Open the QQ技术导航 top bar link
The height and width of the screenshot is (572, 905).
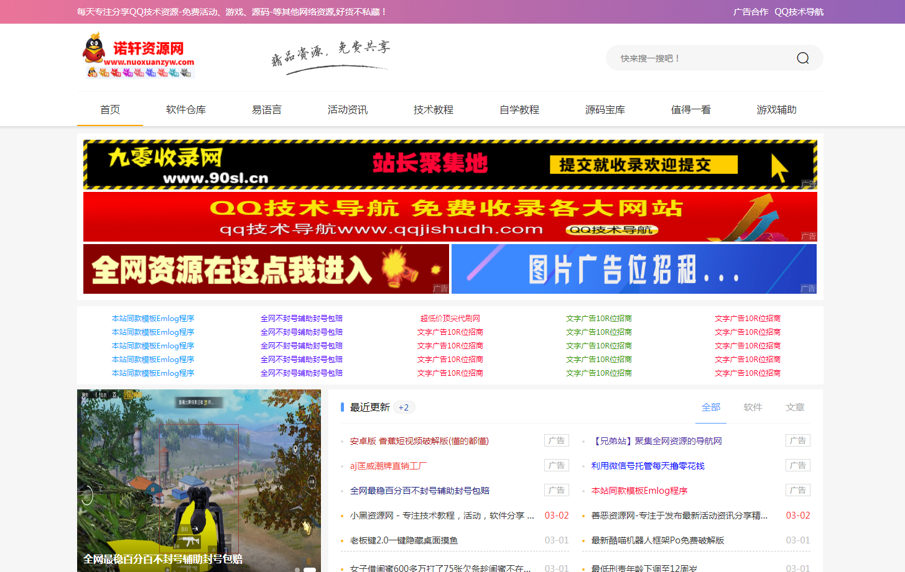pyautogui.click(x=799, y=12)
